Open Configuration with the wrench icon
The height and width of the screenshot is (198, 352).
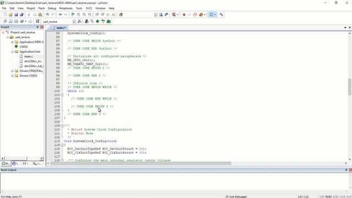(x=221, y=15)
